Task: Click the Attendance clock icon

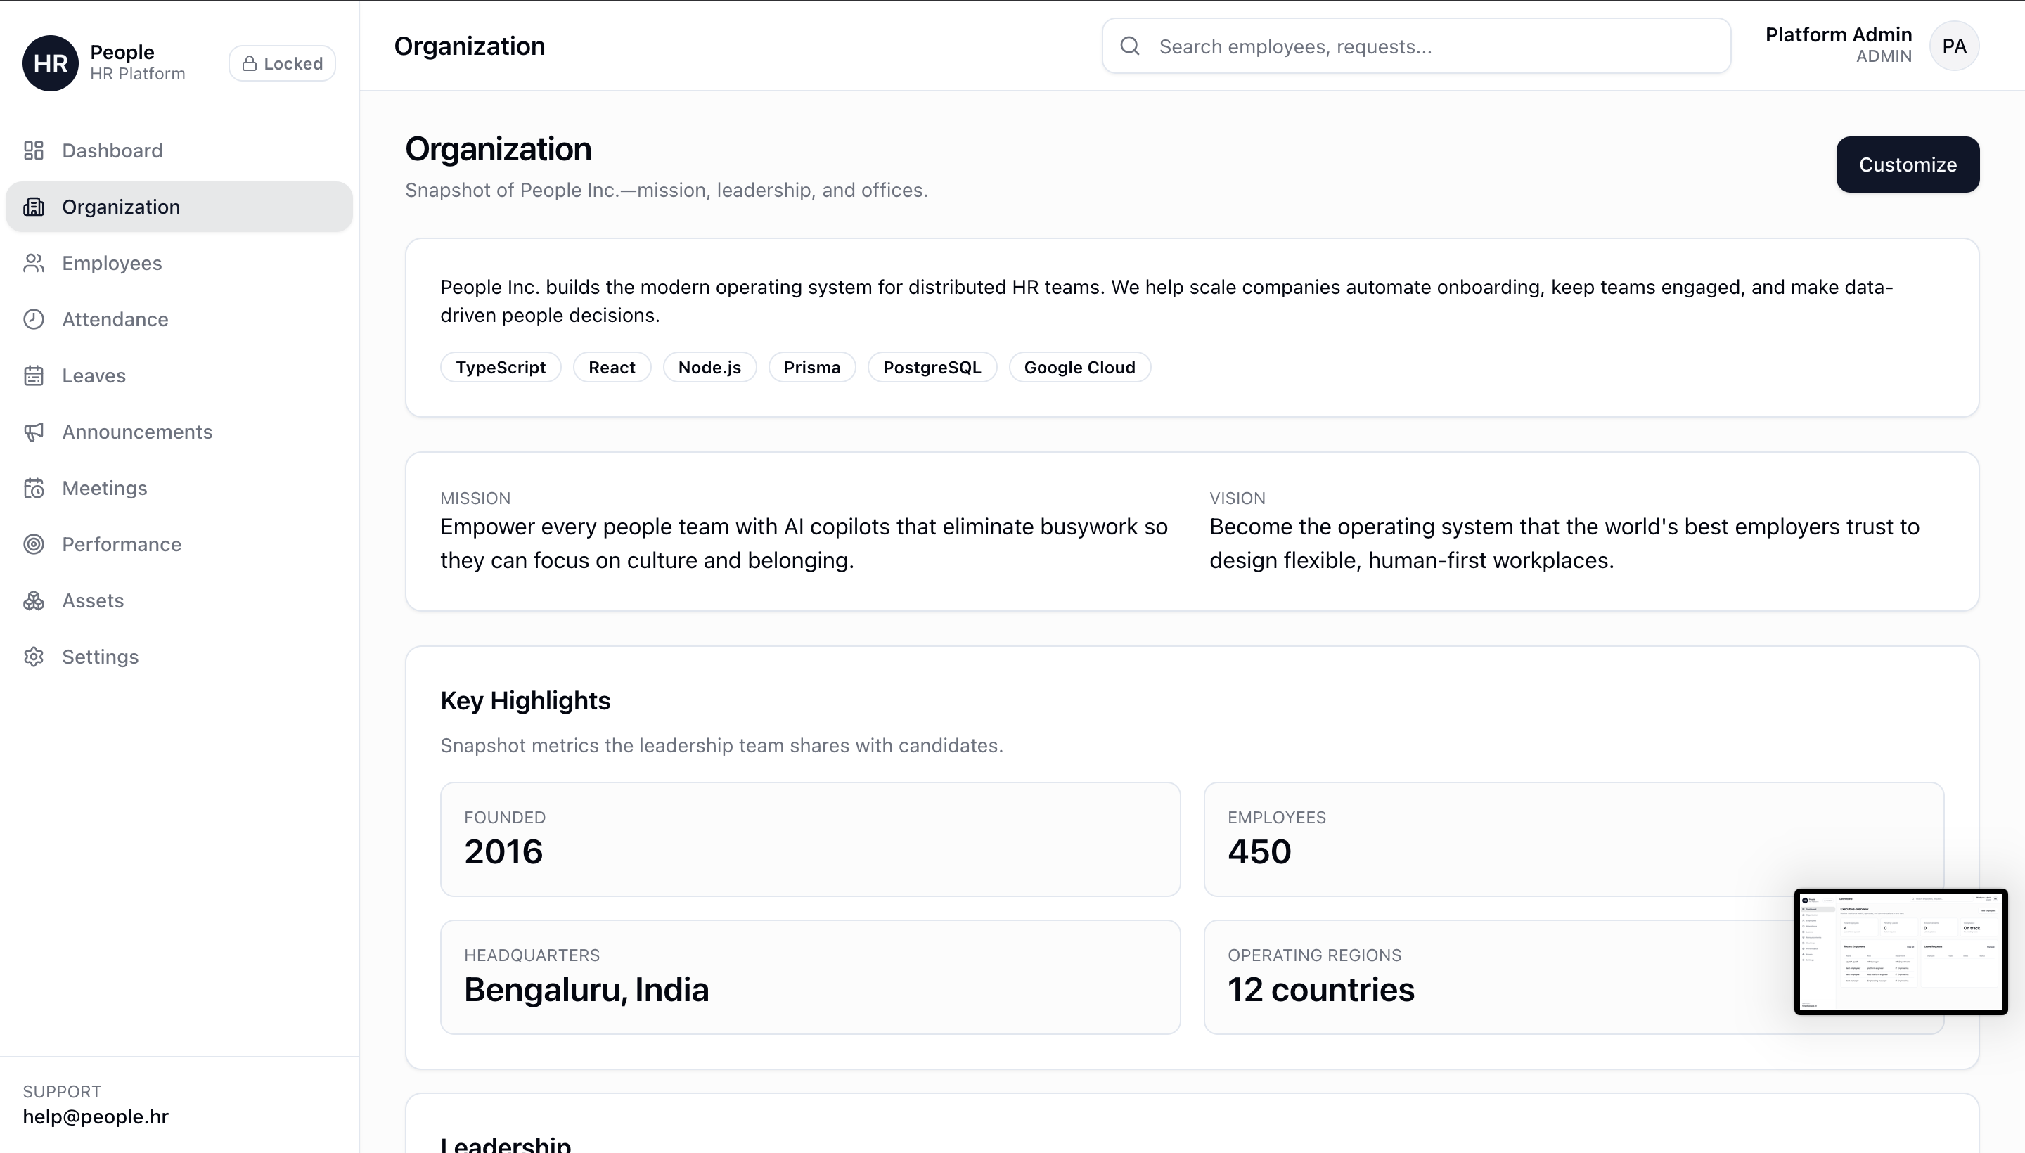Action: tap(33, 319)
